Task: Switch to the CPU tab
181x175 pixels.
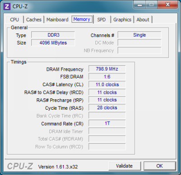Action: [x=14, y=19]
